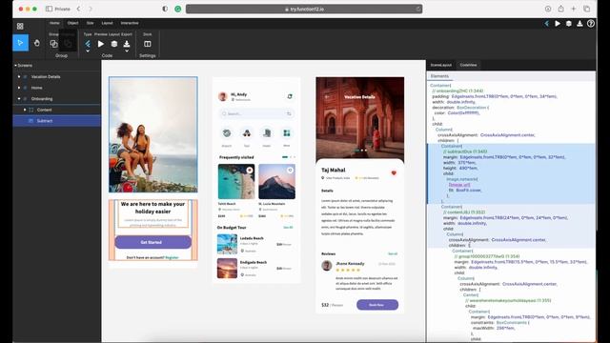Click the browser downloads icon
610x343 pixels.
coord(548,9)
